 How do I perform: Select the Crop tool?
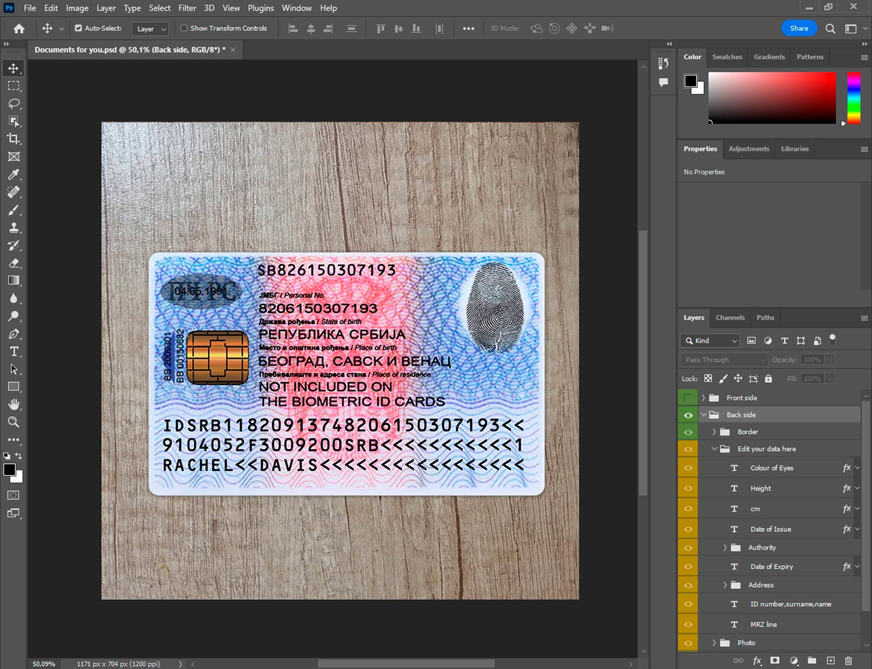click(14, 139)
